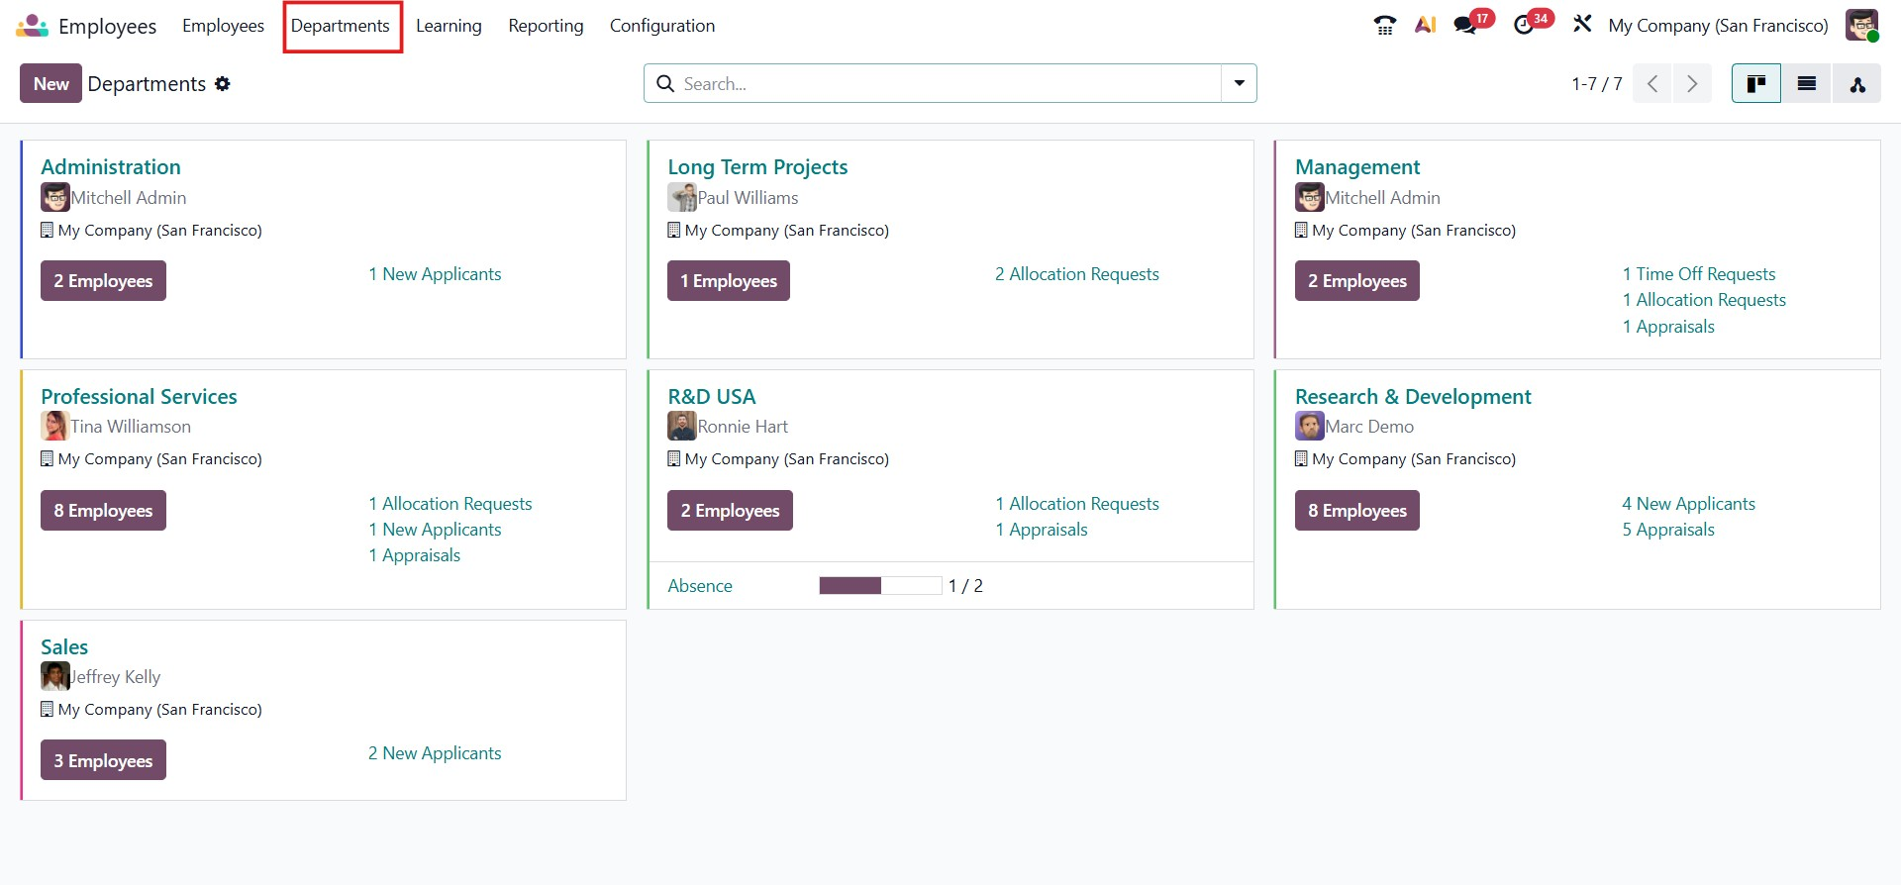The height and width of the screenshot is (885, 1901).
Task: Open the activities clock icon
Action: click(1525, 26)
